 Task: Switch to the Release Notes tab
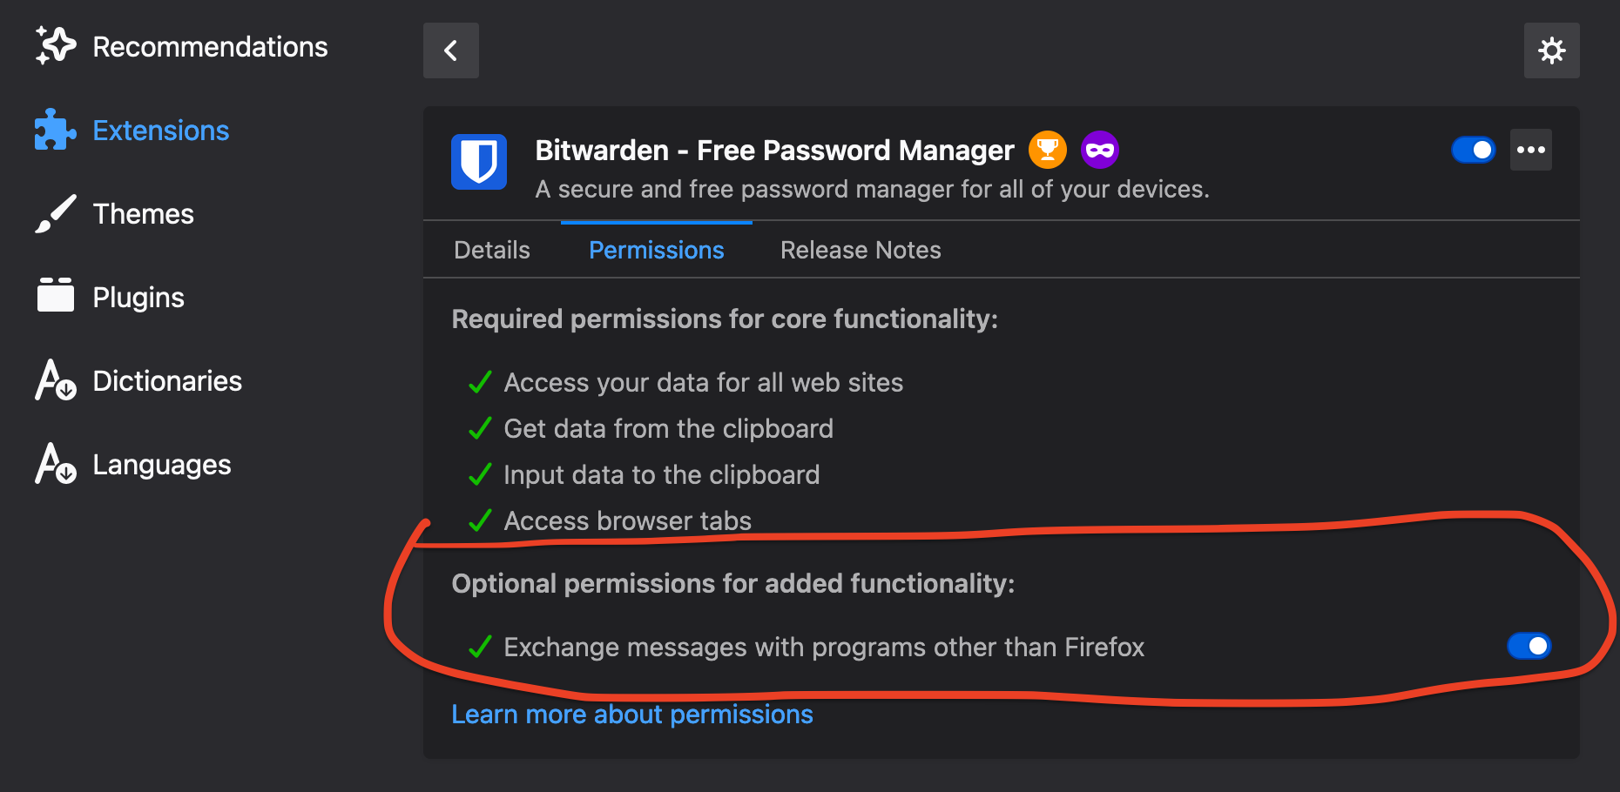coord(860,250)
